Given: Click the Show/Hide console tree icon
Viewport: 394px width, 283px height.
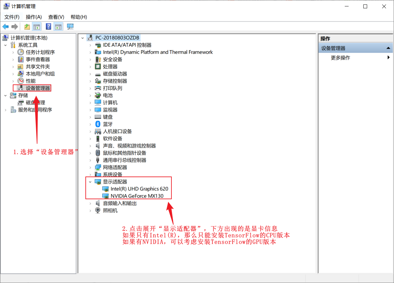Looking at the screenshot, I should click(36, 27).
